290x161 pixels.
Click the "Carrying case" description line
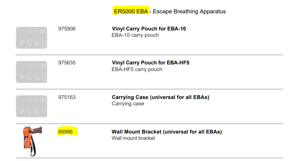[x=128, y=104]
